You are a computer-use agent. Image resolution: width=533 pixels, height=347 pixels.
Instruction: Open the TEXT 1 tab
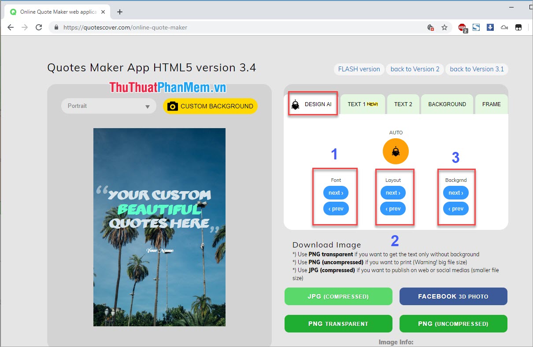(362, 104)
